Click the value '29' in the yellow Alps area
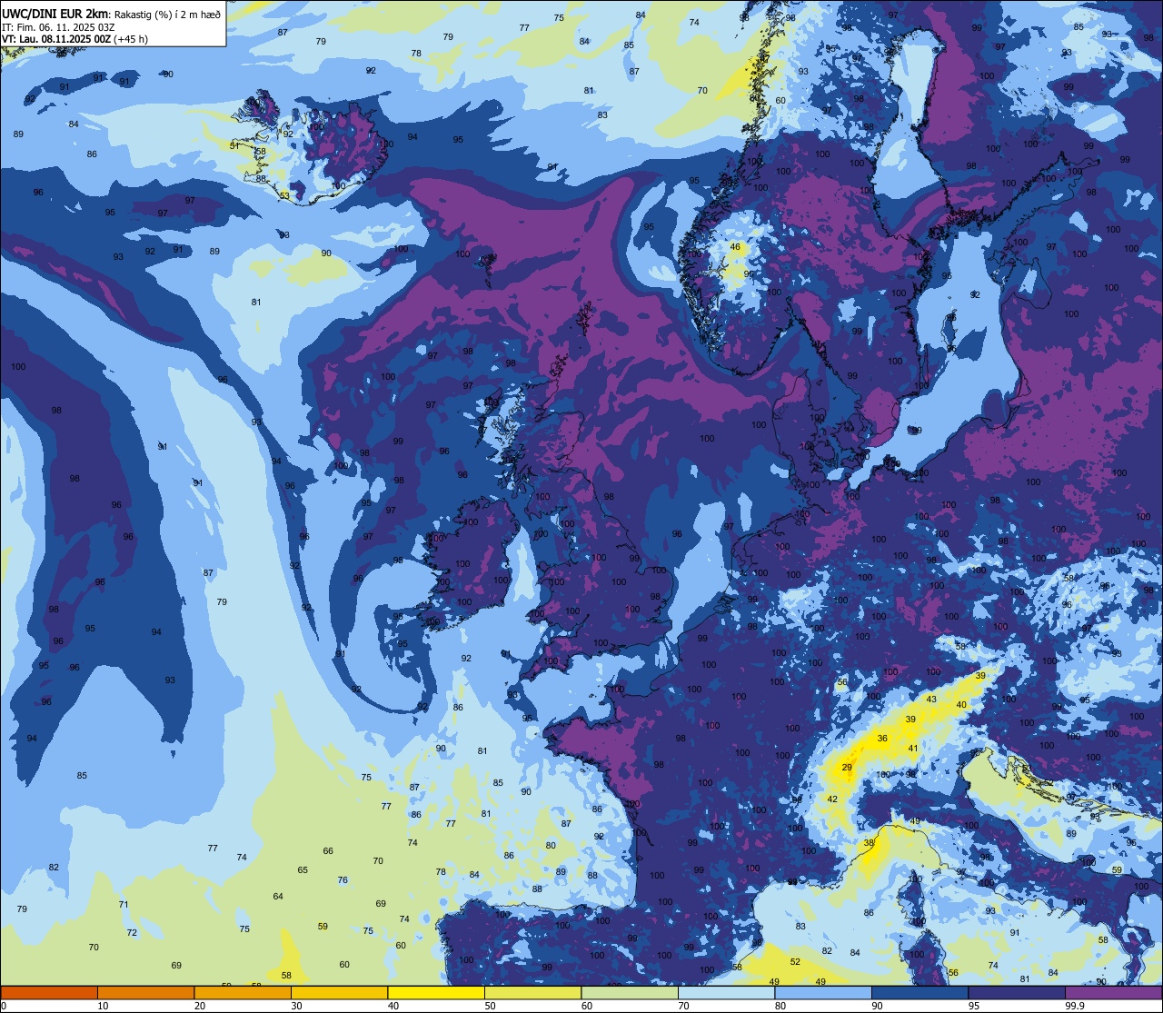The image size is (1163, 1013). pos(847,768)
